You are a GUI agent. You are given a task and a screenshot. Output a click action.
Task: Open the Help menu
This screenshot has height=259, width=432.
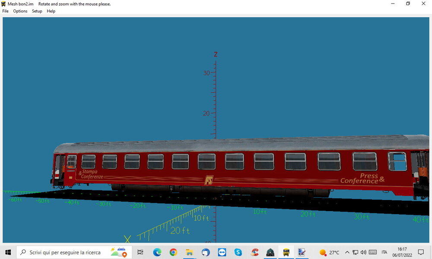[x=51, y=11]
